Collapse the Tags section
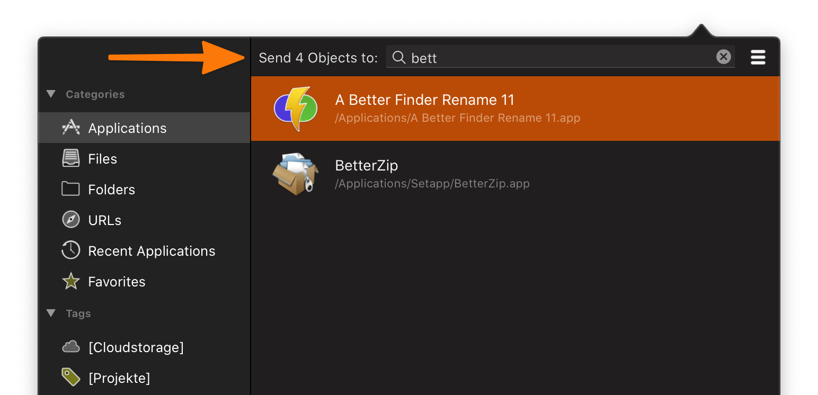This screenshot has width=818, height=395. (x=51, y=313)
